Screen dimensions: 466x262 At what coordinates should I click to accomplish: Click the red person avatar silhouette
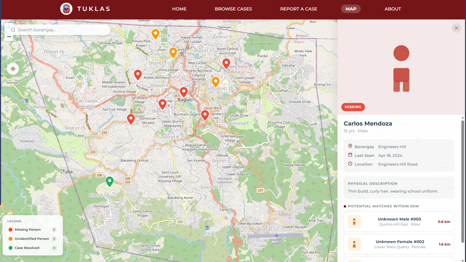pyautogui.click(x=401, y=69)
